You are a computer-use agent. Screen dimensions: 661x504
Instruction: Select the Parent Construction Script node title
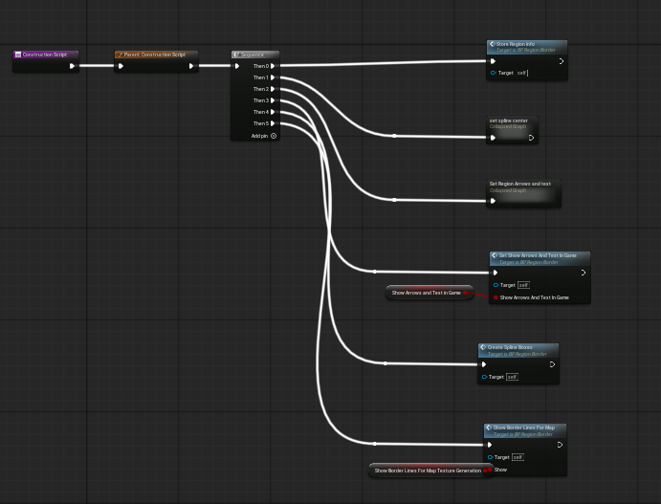155,55
